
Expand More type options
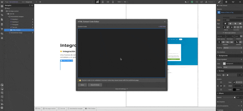tap(229, 33)
